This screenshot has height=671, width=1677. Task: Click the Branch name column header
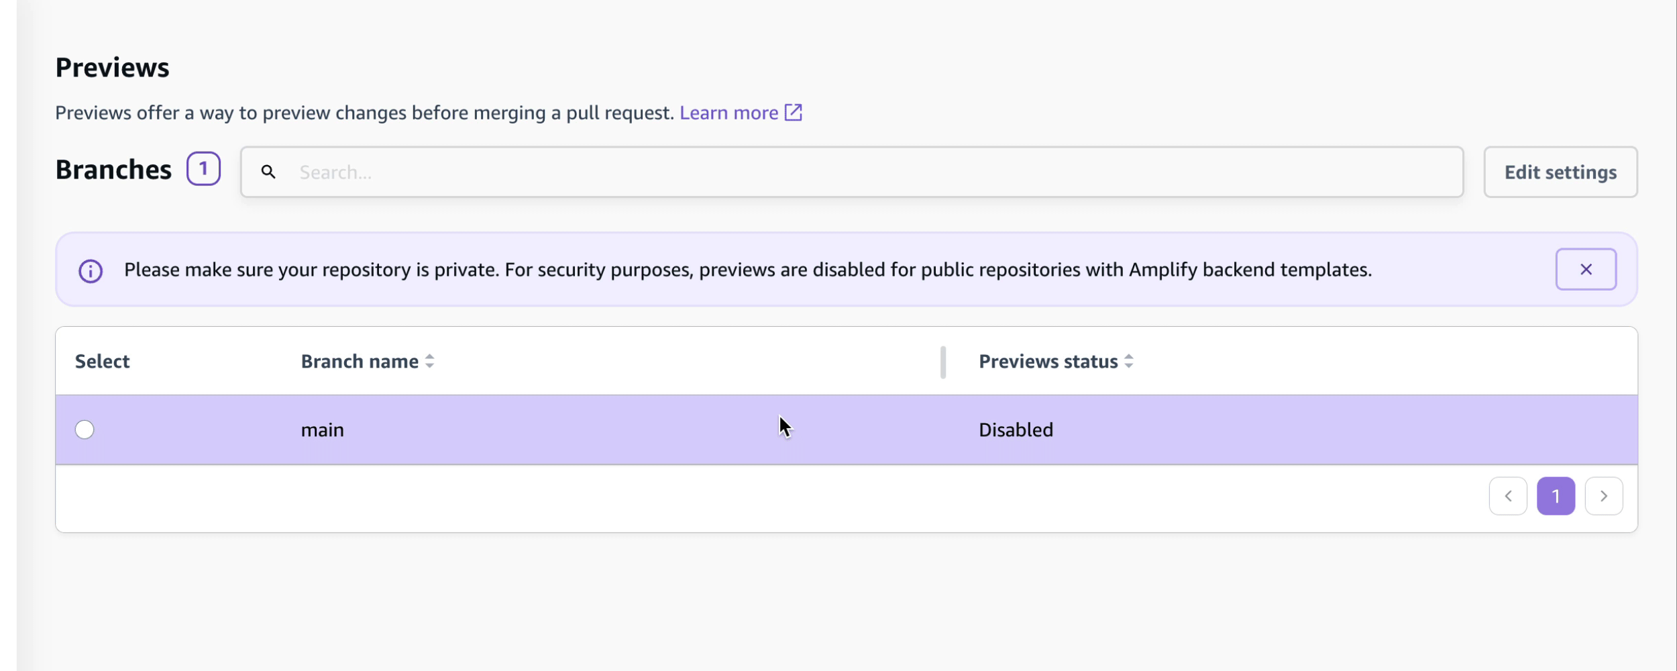(360, 362)
